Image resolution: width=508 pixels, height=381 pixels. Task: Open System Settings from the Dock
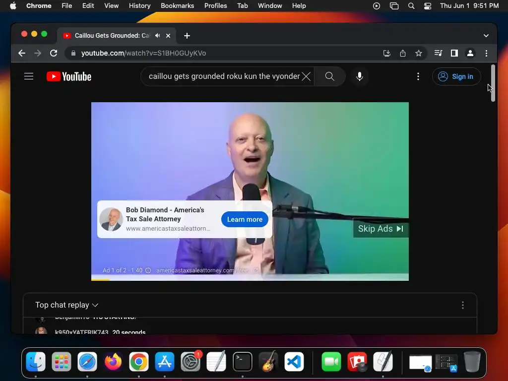pyautogui.click(x=190, y=361)
